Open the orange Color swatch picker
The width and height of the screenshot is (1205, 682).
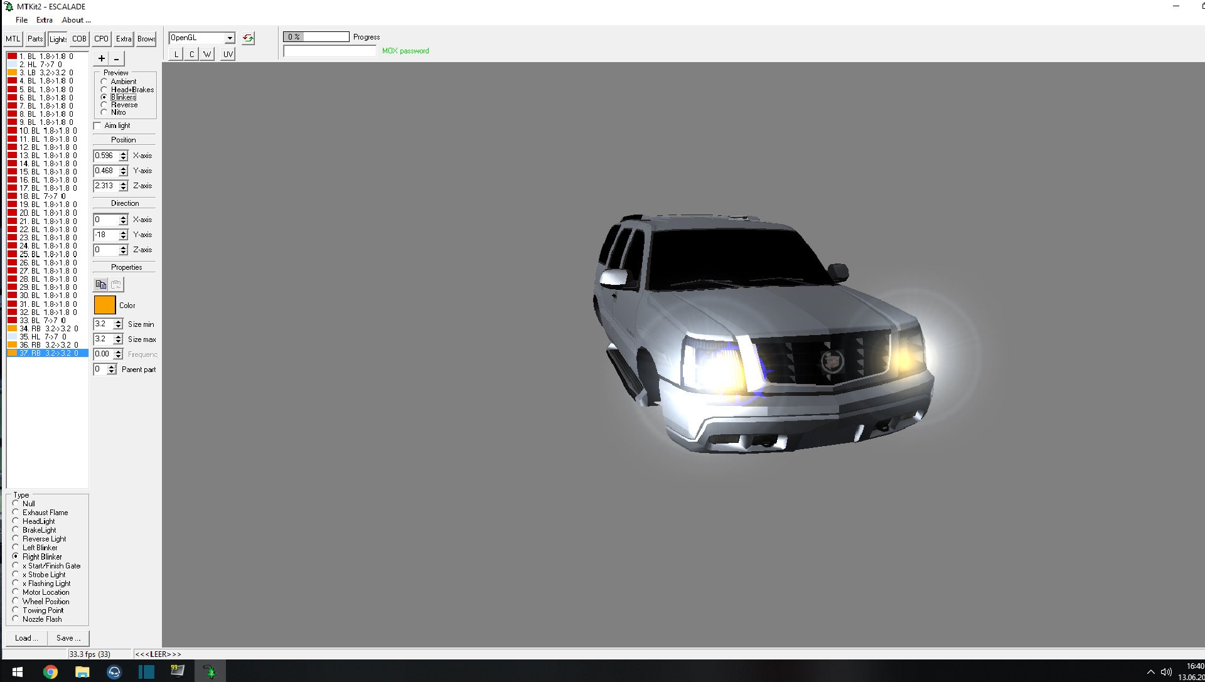coord(105,306)
